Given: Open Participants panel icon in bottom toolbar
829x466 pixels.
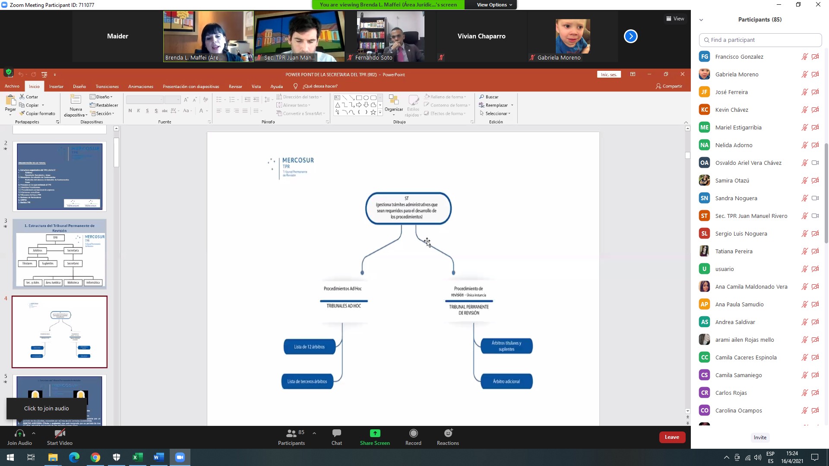Looking at the screenshot, I should (x=291, y=433).
